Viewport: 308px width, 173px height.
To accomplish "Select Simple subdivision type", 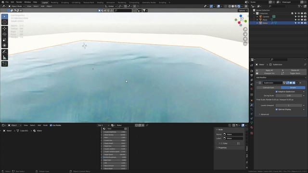I will point(293,87).
